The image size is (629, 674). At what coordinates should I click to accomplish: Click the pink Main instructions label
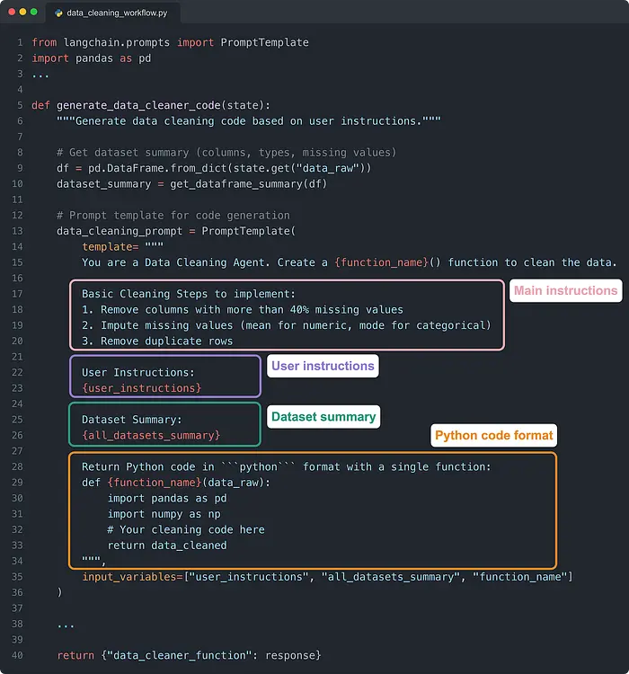point(565,290)
